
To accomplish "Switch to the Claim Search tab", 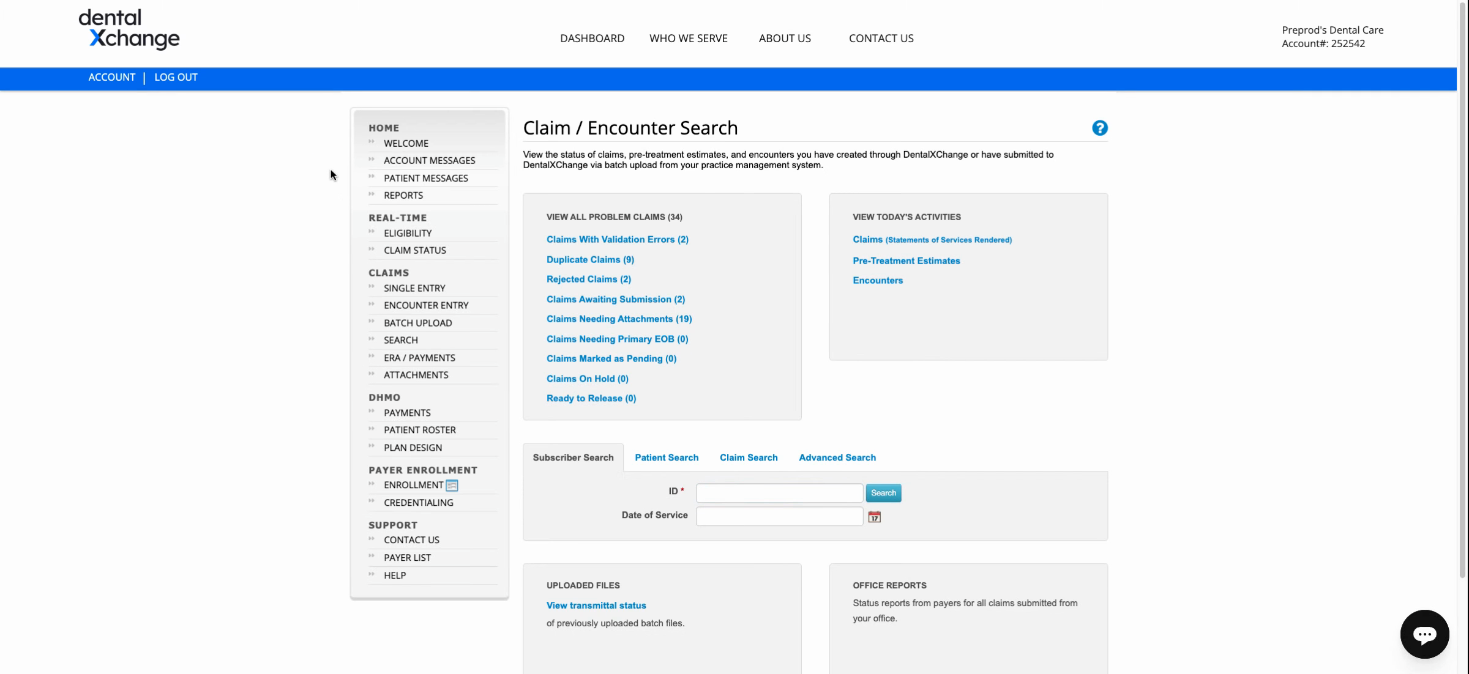I will pos(749,457).
